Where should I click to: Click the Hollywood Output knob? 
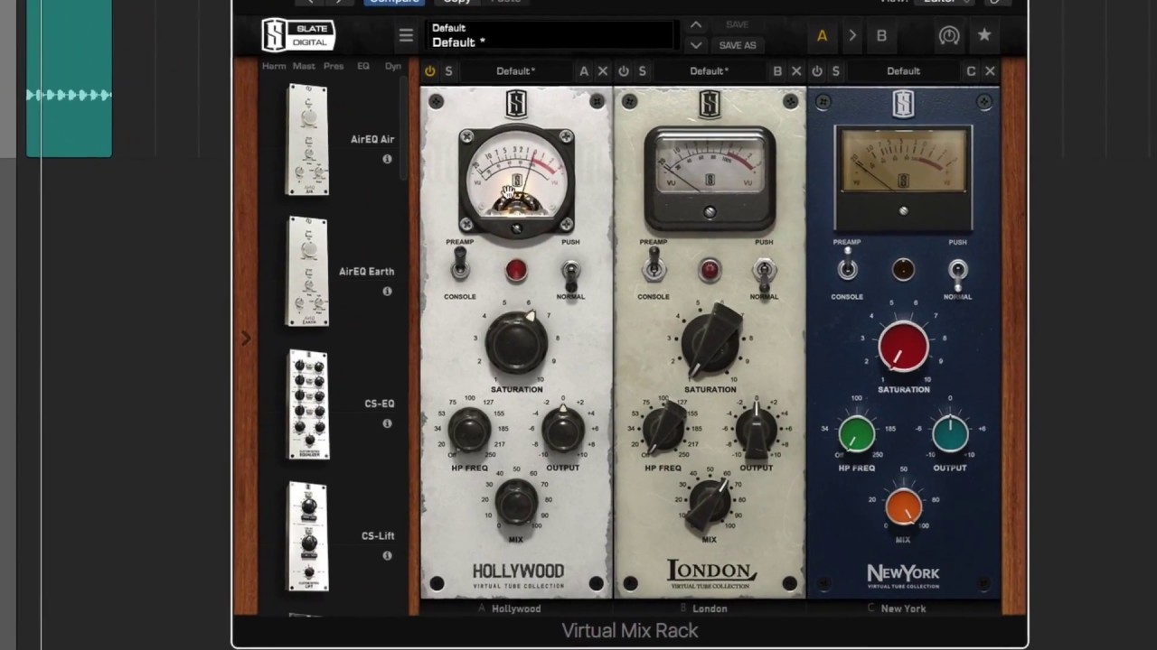click(563, 430)
